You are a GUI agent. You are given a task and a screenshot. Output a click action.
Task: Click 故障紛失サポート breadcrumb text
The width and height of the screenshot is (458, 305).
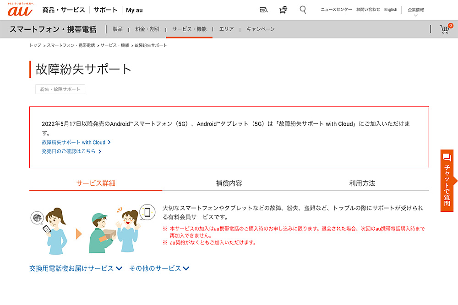151,45
